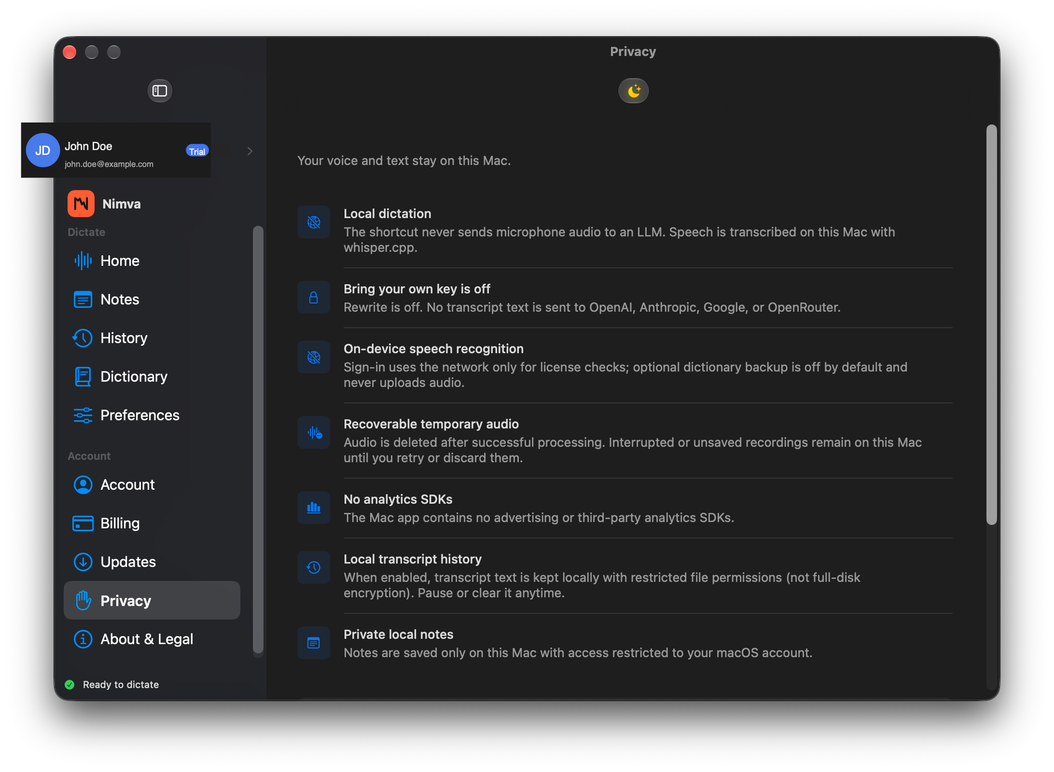Open the JD profile avatar
Image resolution: width=1054 pixels, height=772 pixels.
click(x=43, y=151)
